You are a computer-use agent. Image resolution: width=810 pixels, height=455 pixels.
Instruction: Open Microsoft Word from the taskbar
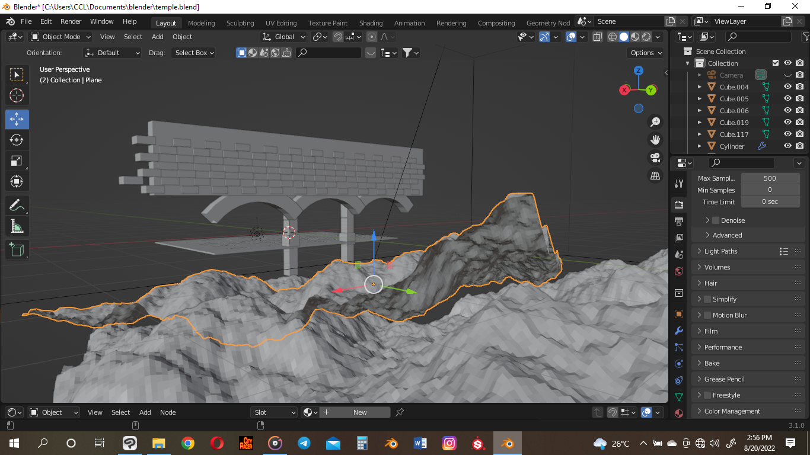coord(420,443)
